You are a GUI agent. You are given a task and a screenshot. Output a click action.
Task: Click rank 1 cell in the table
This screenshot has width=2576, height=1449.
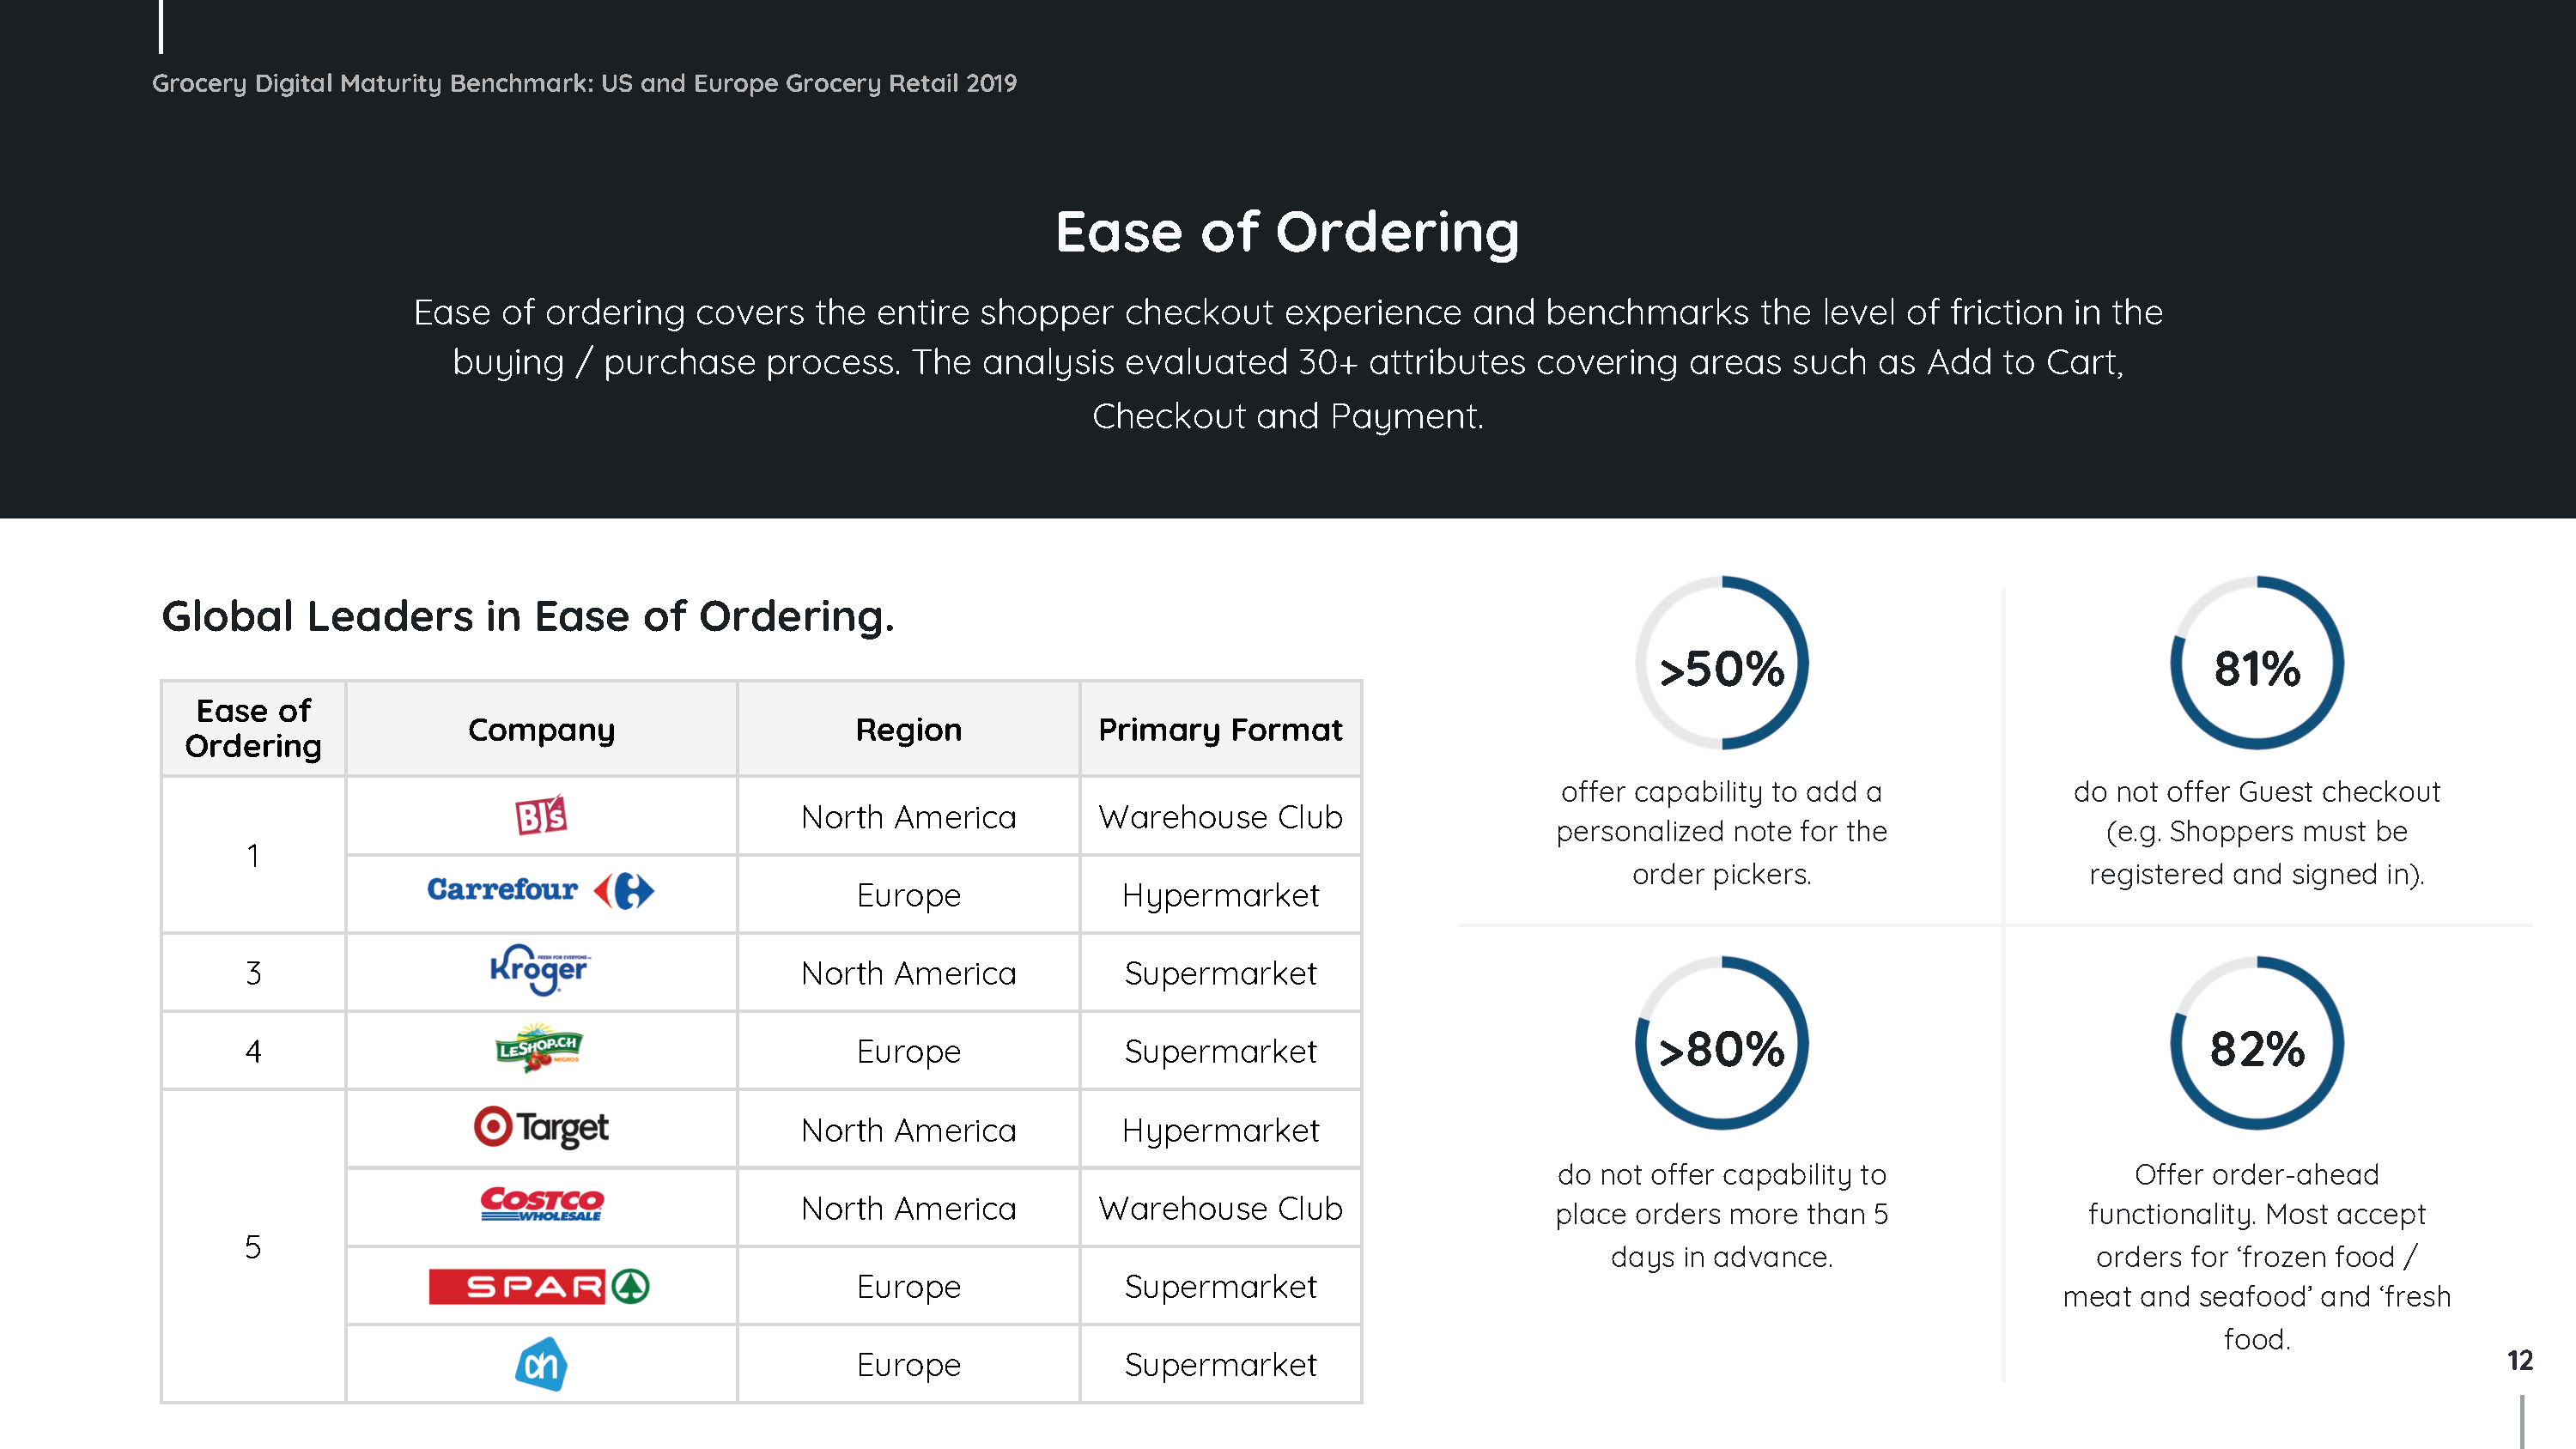(x=253, y=855)
